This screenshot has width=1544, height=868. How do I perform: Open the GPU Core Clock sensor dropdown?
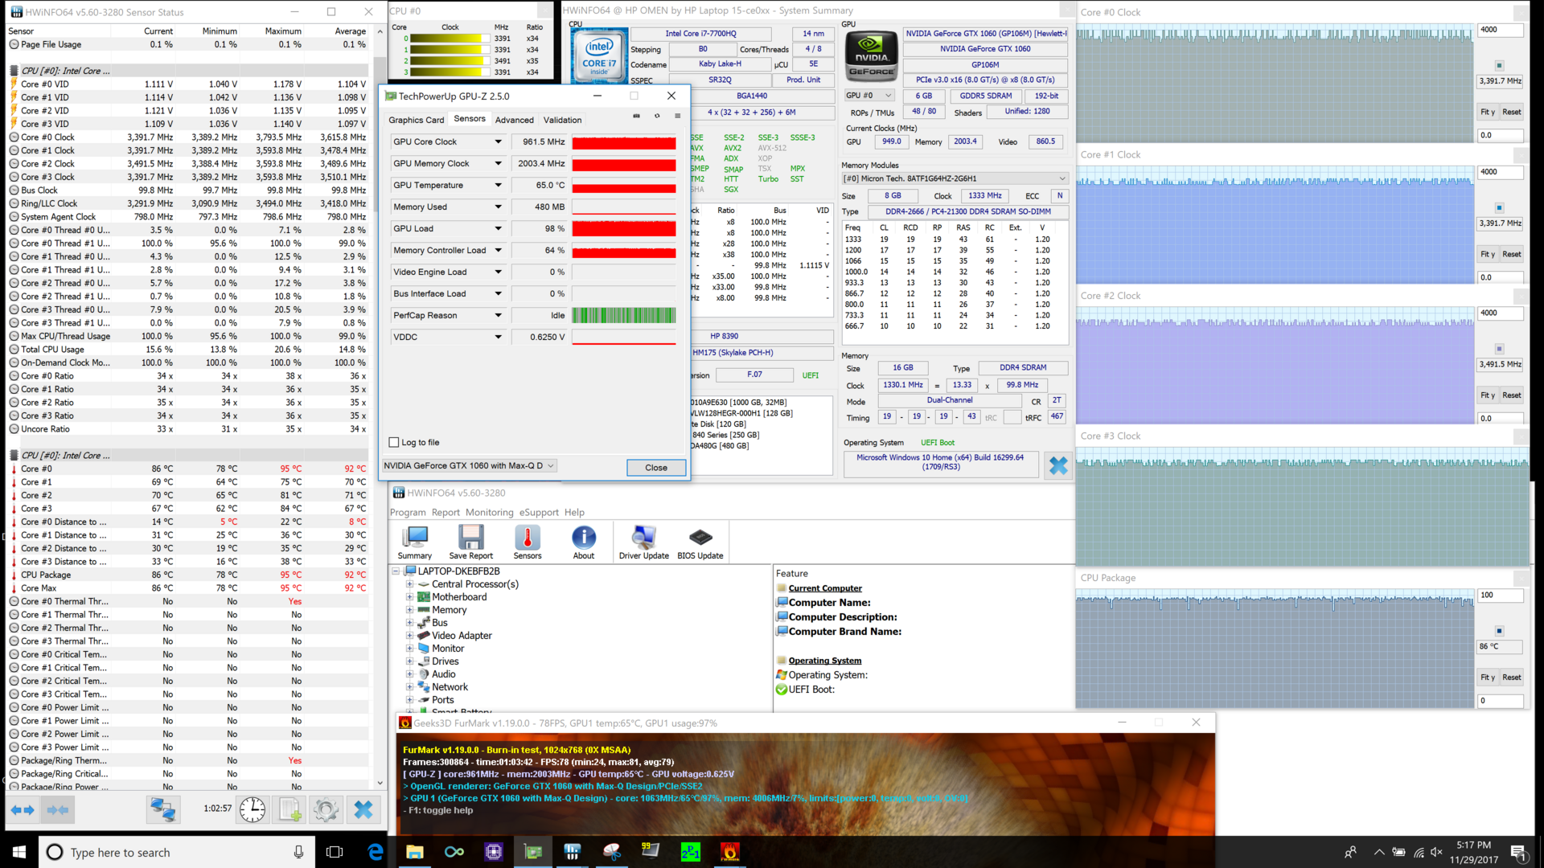coord(498,141)
